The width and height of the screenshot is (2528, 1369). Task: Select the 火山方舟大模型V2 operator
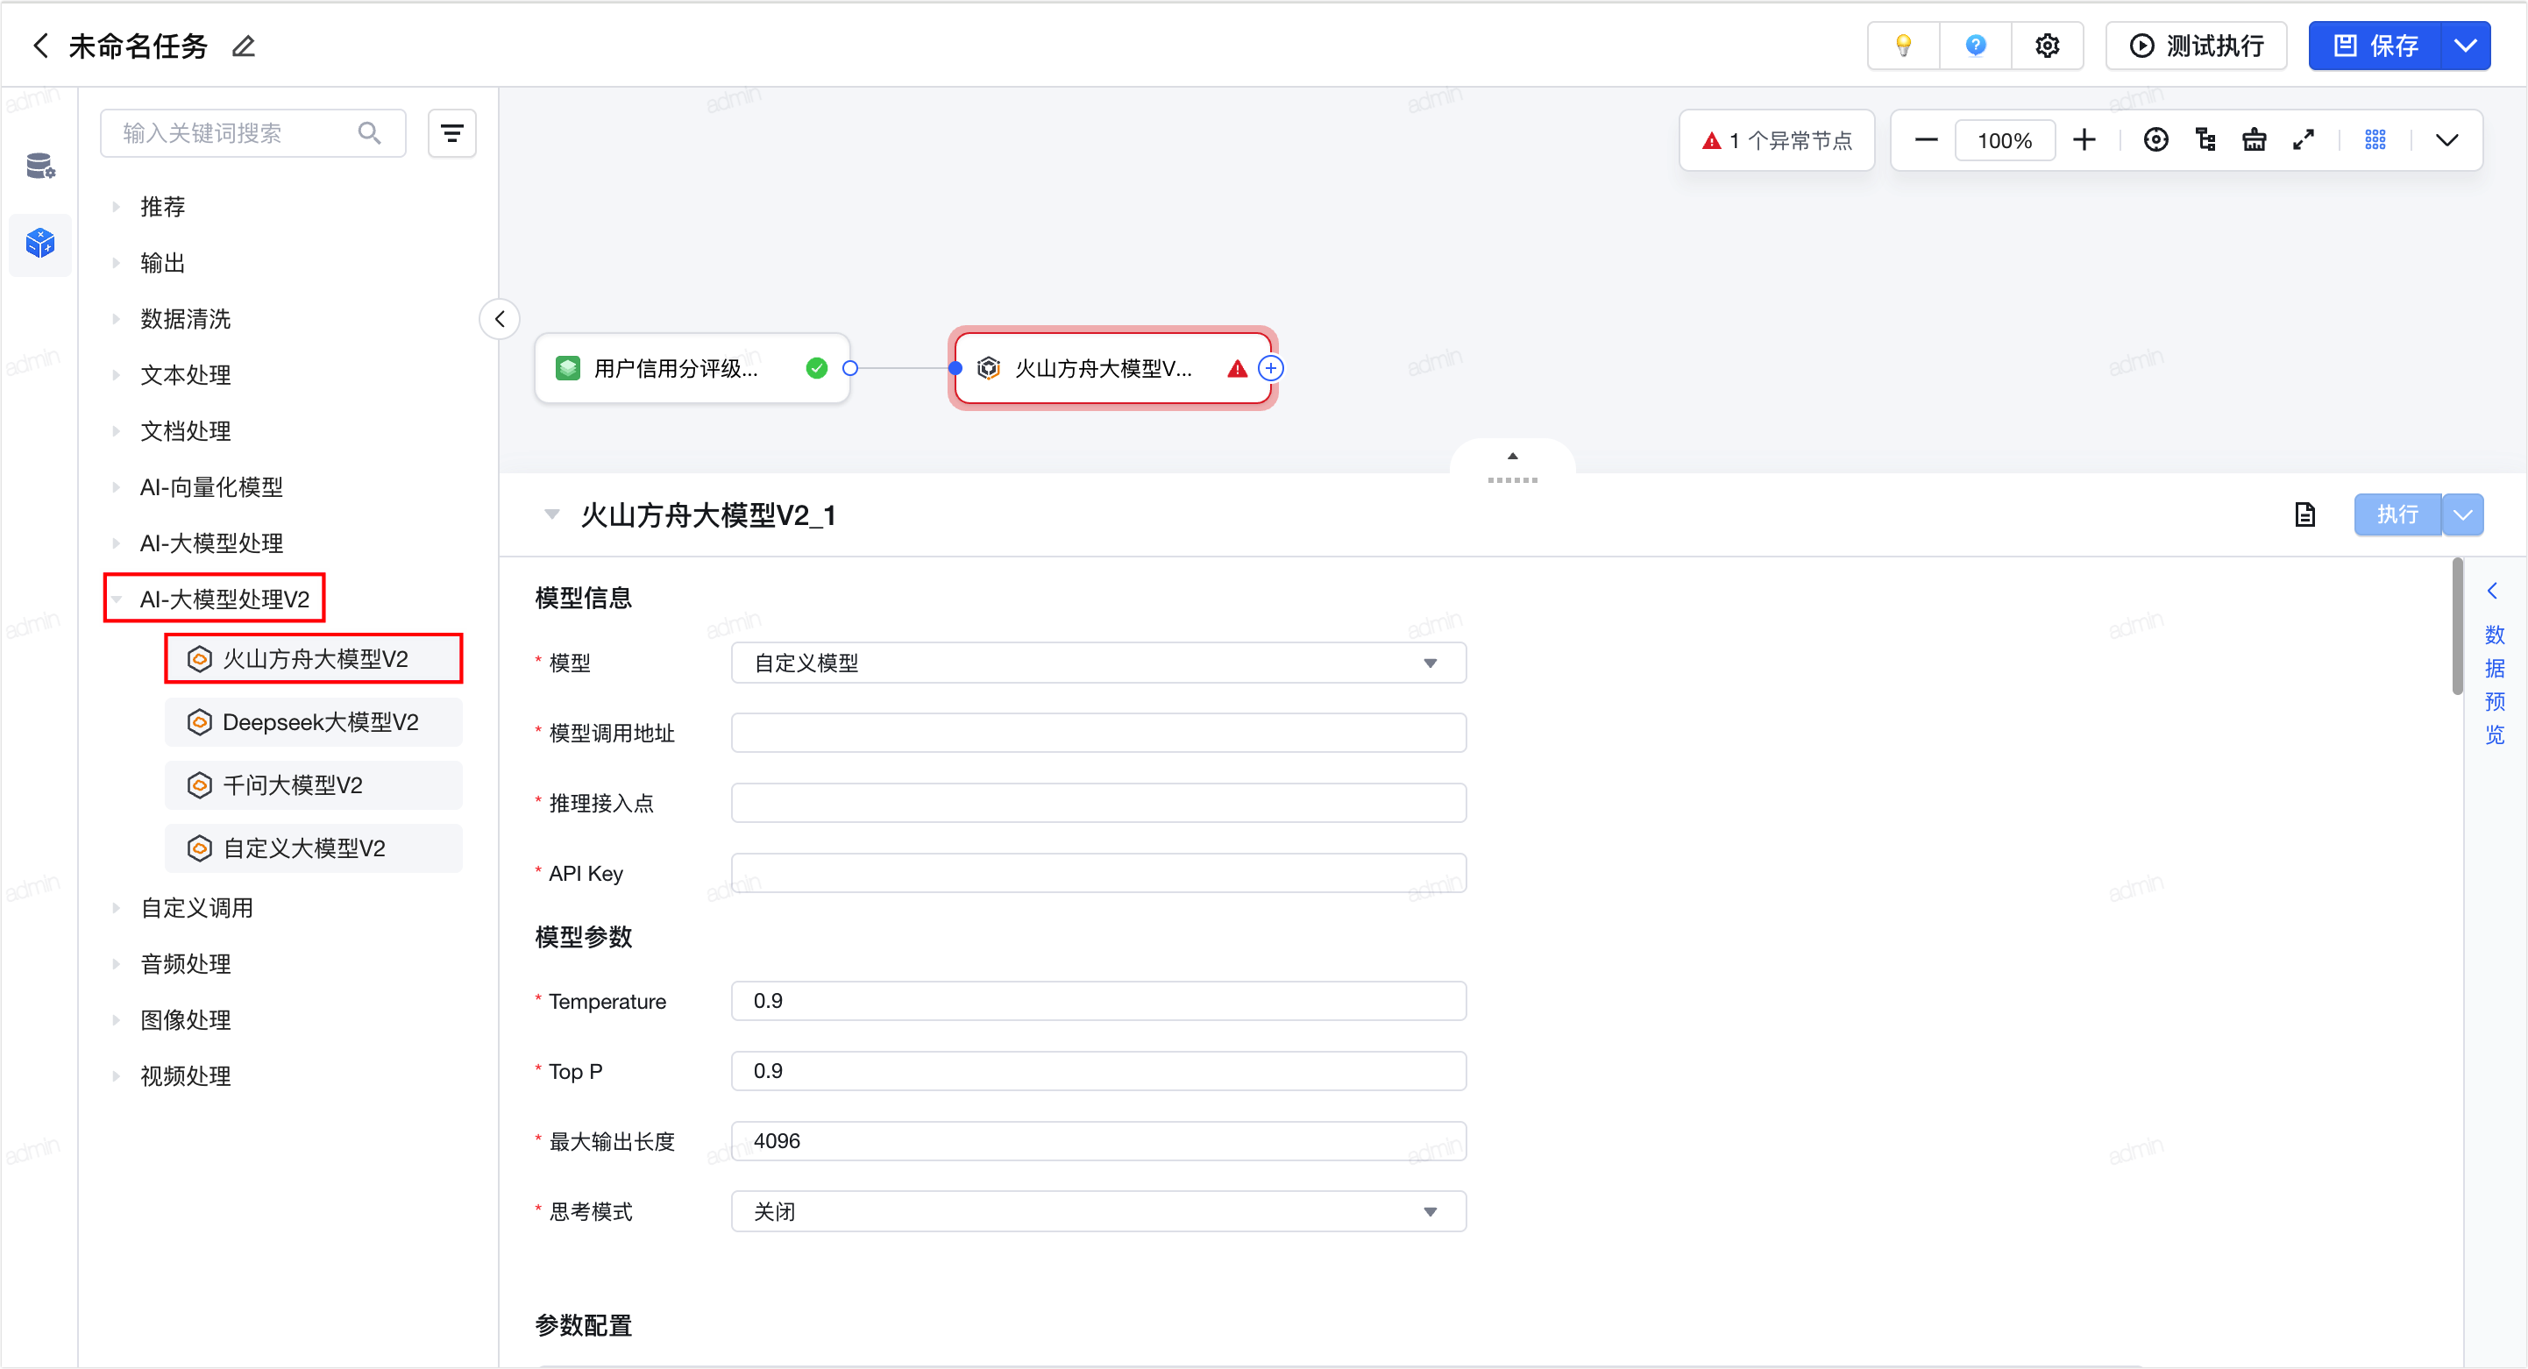(314, 658)
